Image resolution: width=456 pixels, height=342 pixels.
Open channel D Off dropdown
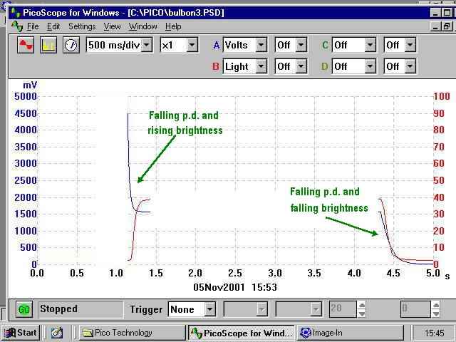(370, 66)
